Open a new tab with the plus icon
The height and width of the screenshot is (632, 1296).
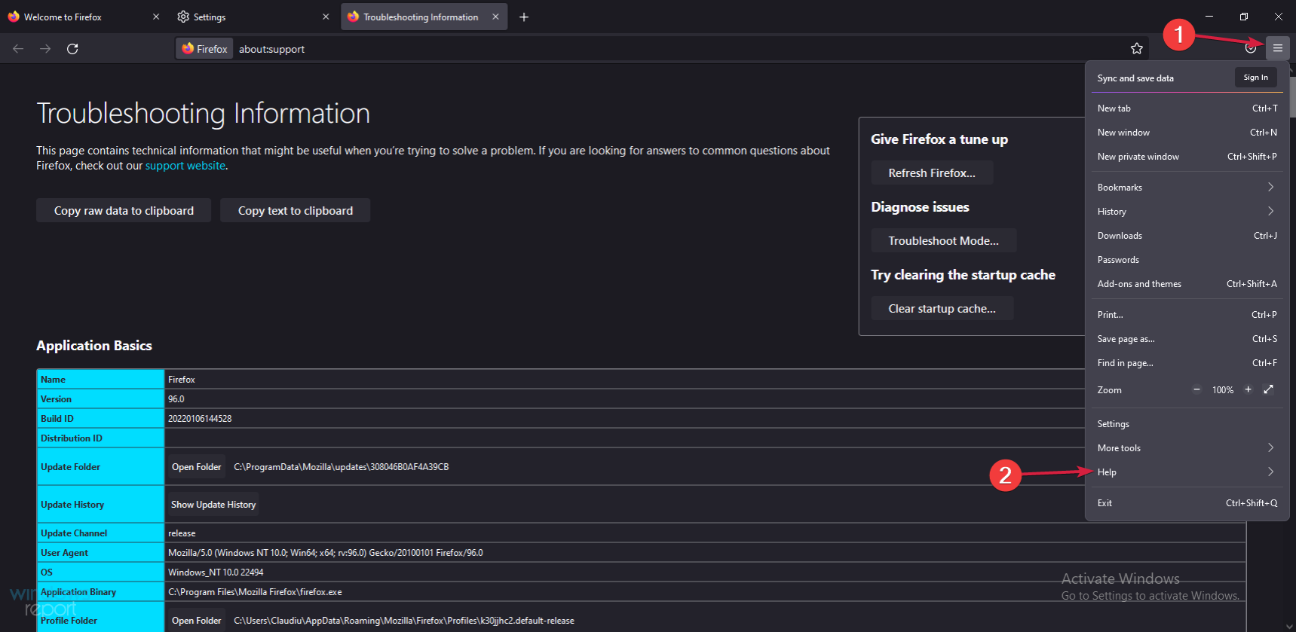click(524, 17)
